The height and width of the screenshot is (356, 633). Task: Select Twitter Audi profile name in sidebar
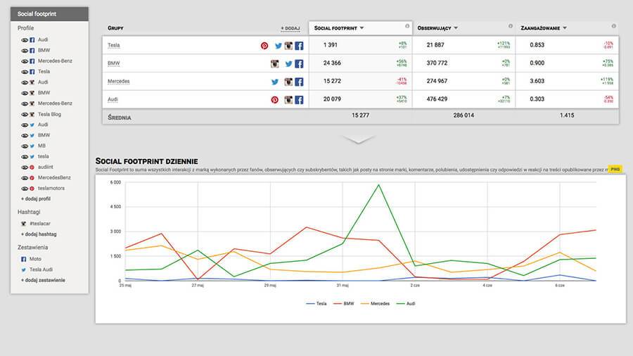43,125
